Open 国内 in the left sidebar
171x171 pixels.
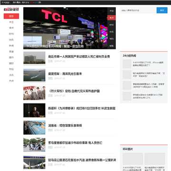click(11, 57)
